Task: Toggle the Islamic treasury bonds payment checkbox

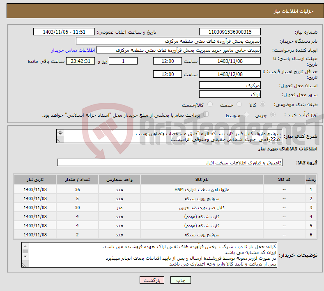Action: [x=206, y=114]
